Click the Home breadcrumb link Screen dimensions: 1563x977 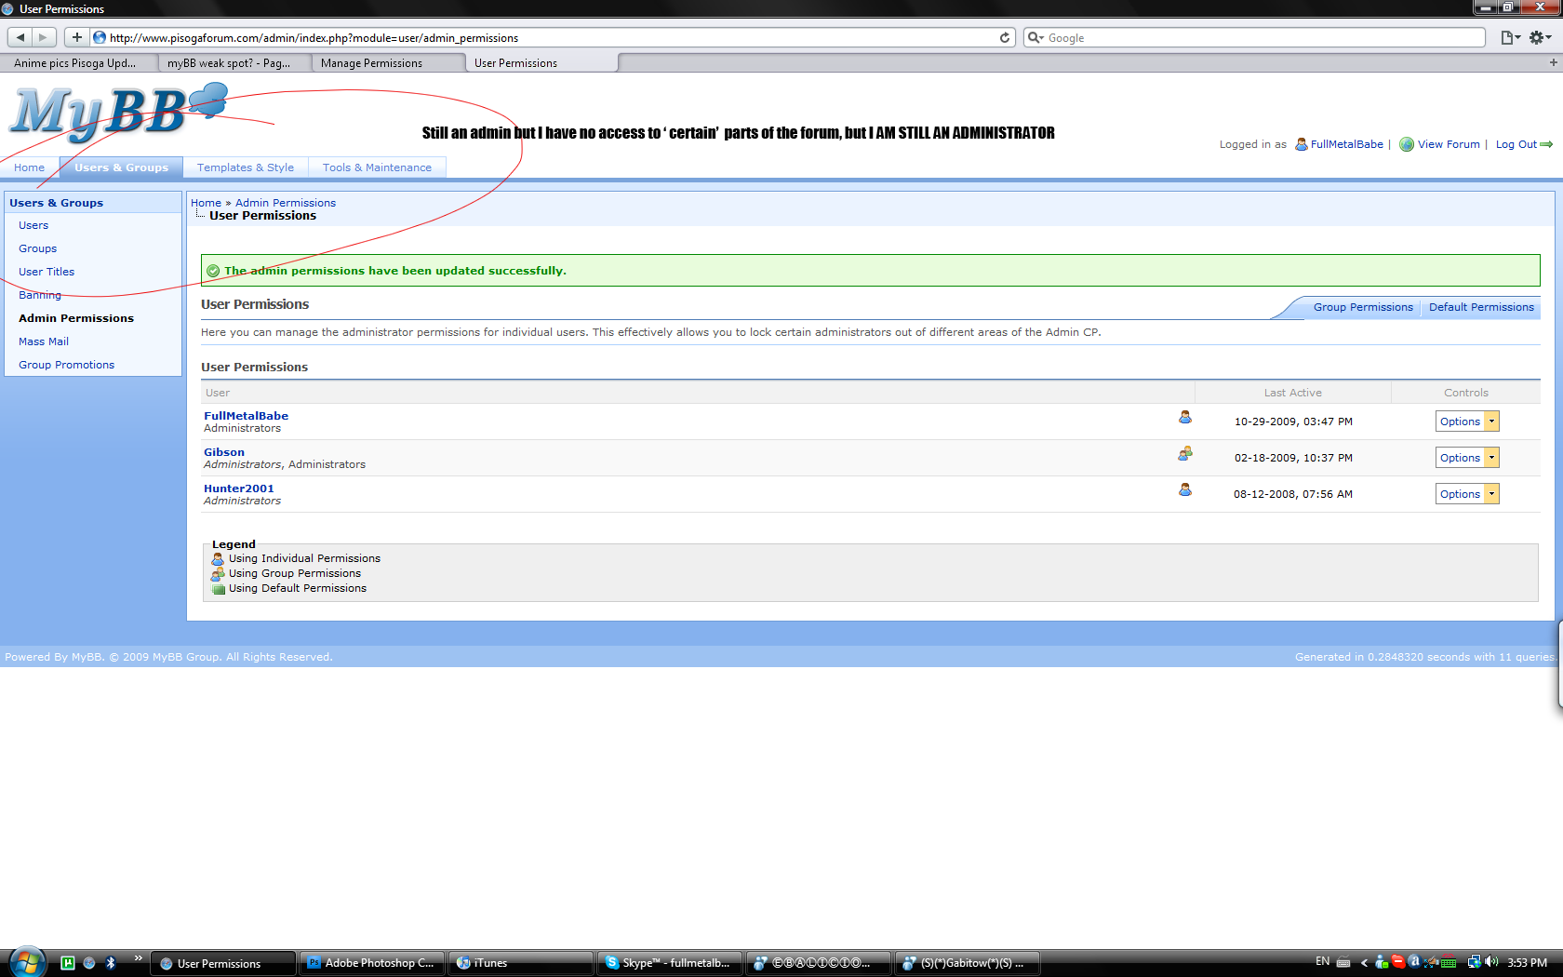coord(206,203)
